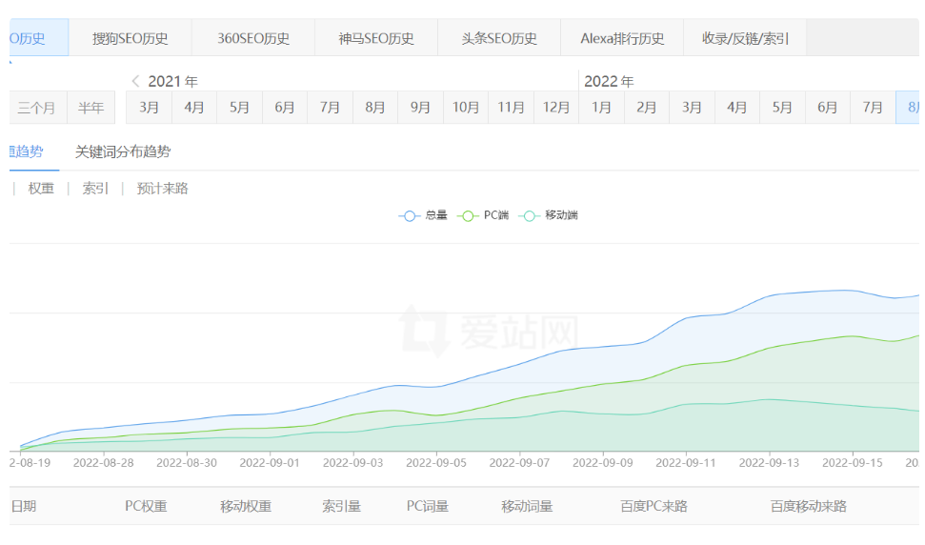Select the 半年 time range
The width and height of the screenshot is (925, 545).
coord(91,108)
